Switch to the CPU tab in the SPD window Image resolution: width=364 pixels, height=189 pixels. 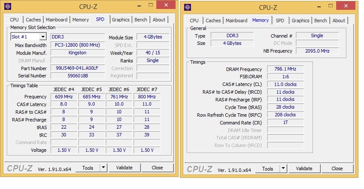[14, 20]
